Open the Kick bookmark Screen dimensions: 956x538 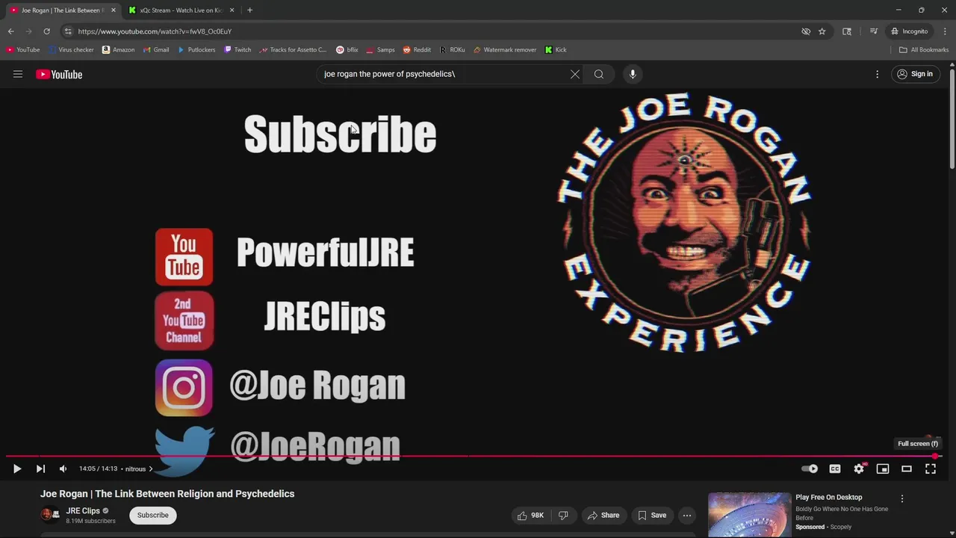pyautogui.click(x=556, y=50)
